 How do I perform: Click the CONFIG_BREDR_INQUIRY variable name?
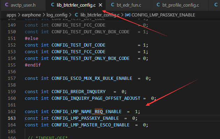coord(79,92)
